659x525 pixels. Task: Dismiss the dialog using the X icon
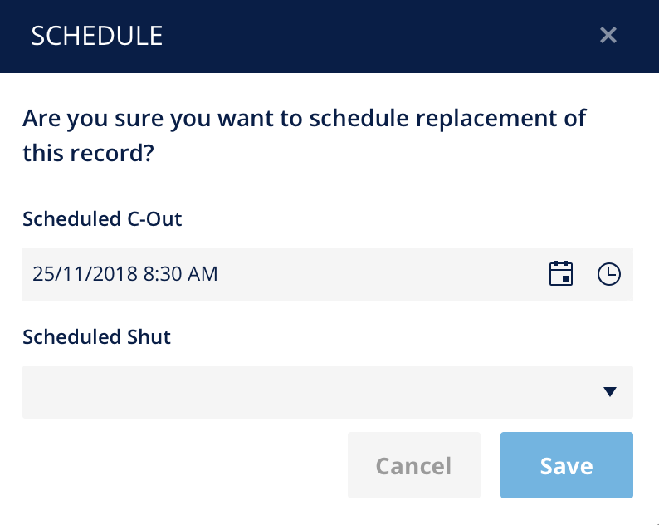coord(608,36)
